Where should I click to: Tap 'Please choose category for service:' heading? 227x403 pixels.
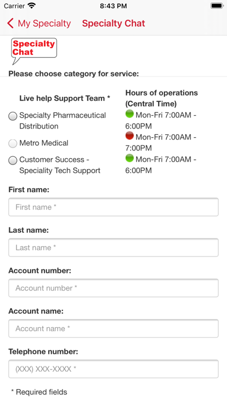pyautogui.click(x=74, y=74)
